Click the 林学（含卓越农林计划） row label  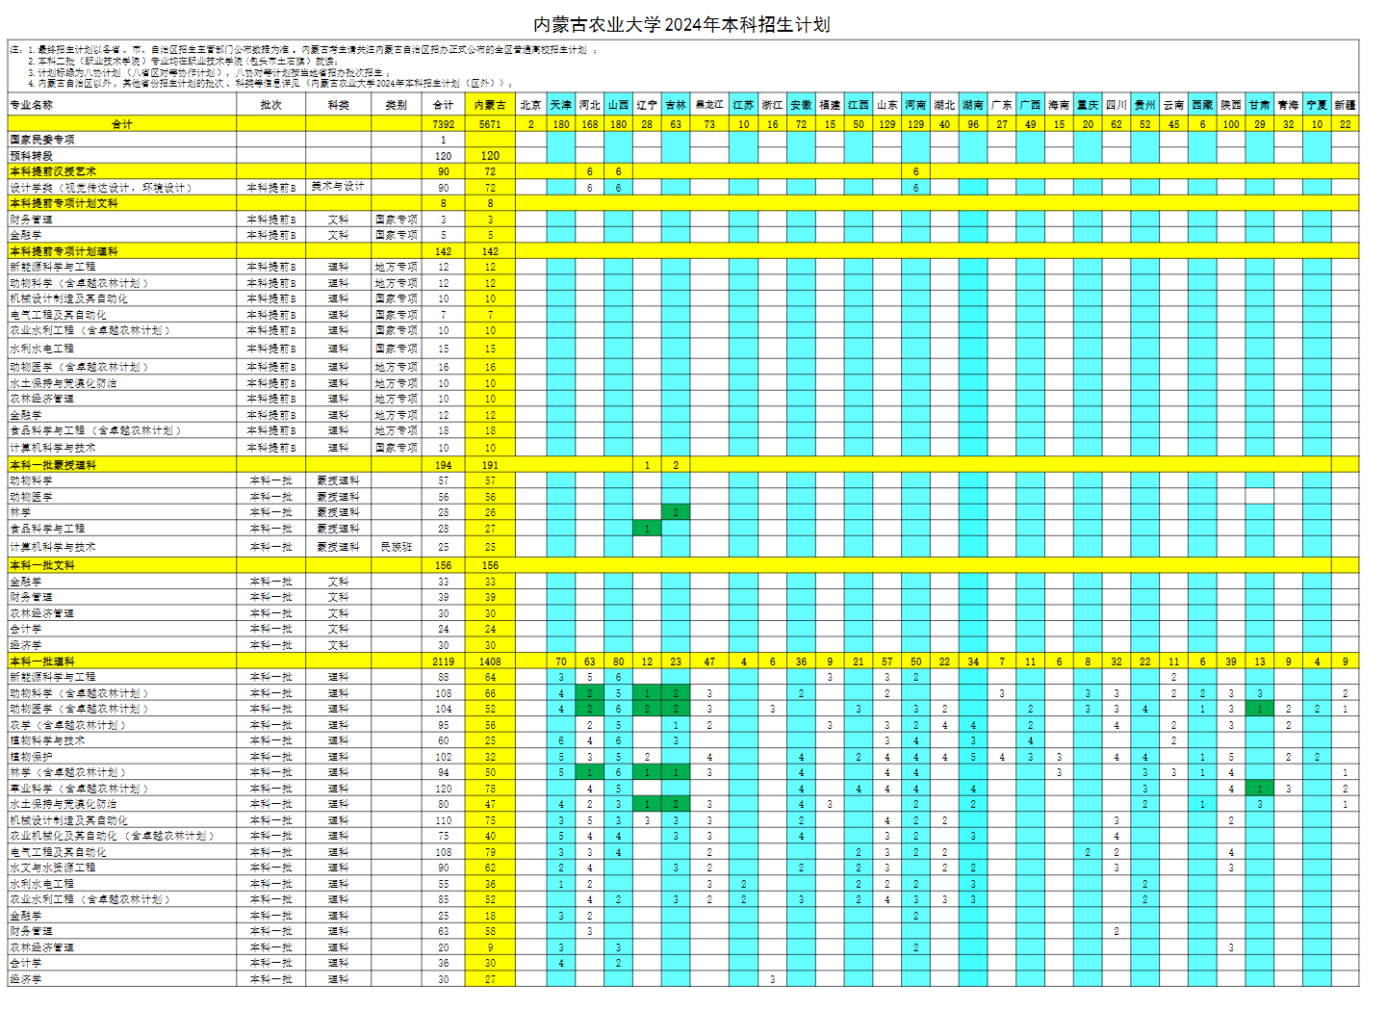coord(68,772)
